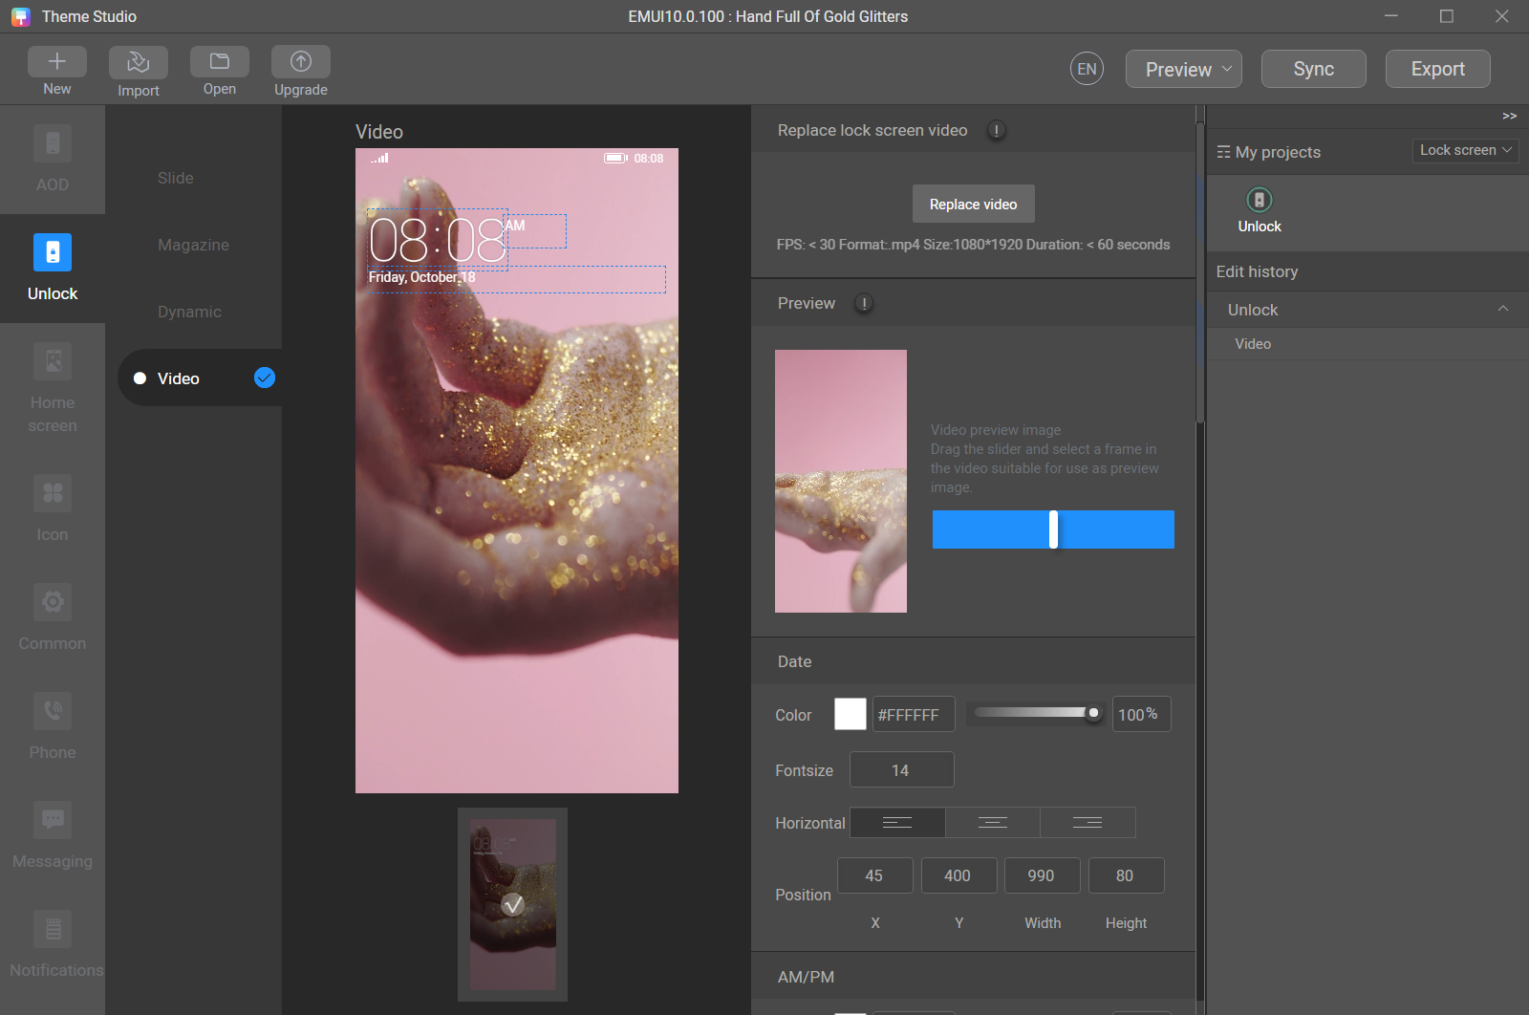
Task: Switch to the Magazine lock screen style
Action: (193, 246)
